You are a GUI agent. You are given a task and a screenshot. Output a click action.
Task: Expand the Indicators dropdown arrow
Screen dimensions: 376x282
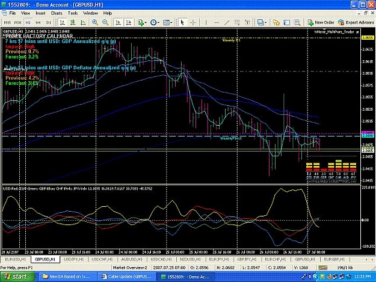146,22
